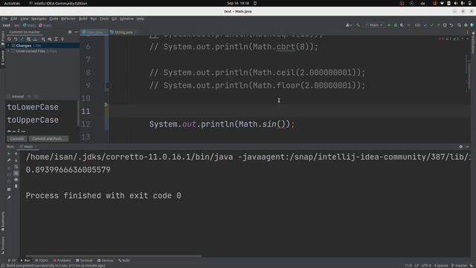The width and height of the screenshot is (476, 268).
Task: Click Collapse All icon in Commit panel
Action: (x=62, y=39)
